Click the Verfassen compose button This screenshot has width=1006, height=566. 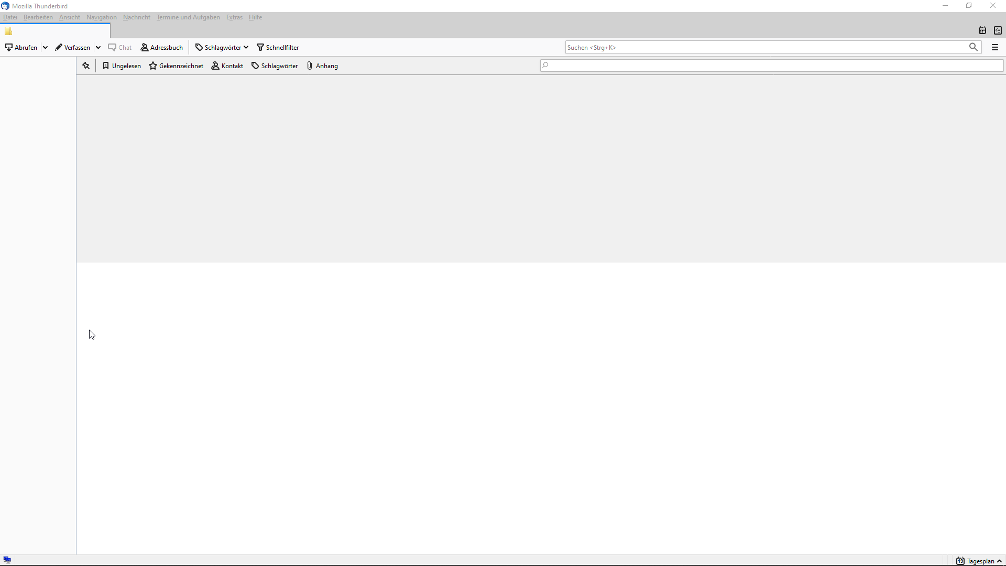pyautogui.click(x=72, y=47)
